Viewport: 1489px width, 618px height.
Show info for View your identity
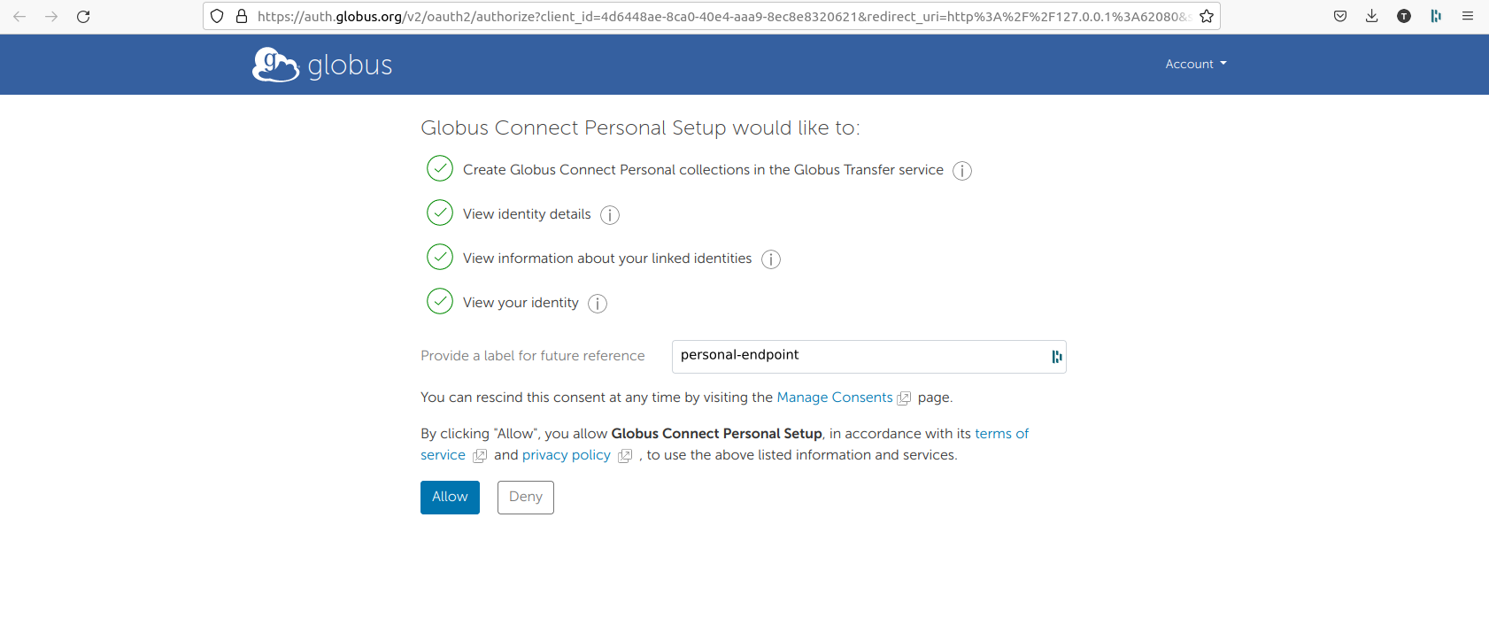(x=598, y=304)
